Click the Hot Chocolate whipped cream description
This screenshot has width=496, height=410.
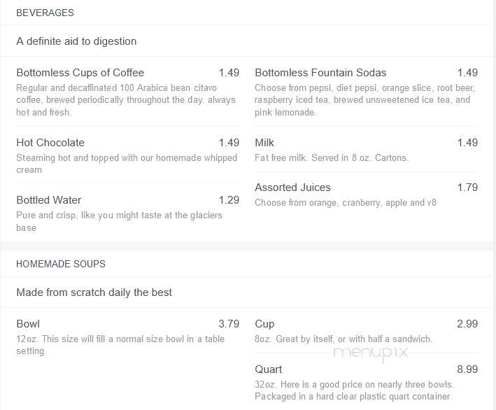[127, 164]
